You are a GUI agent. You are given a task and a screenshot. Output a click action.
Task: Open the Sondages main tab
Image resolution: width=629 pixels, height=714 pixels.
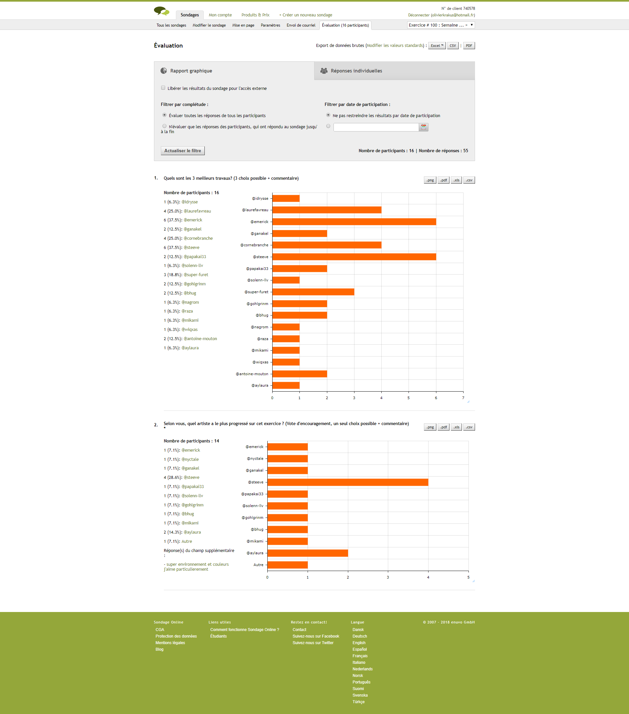click(189, 15)
